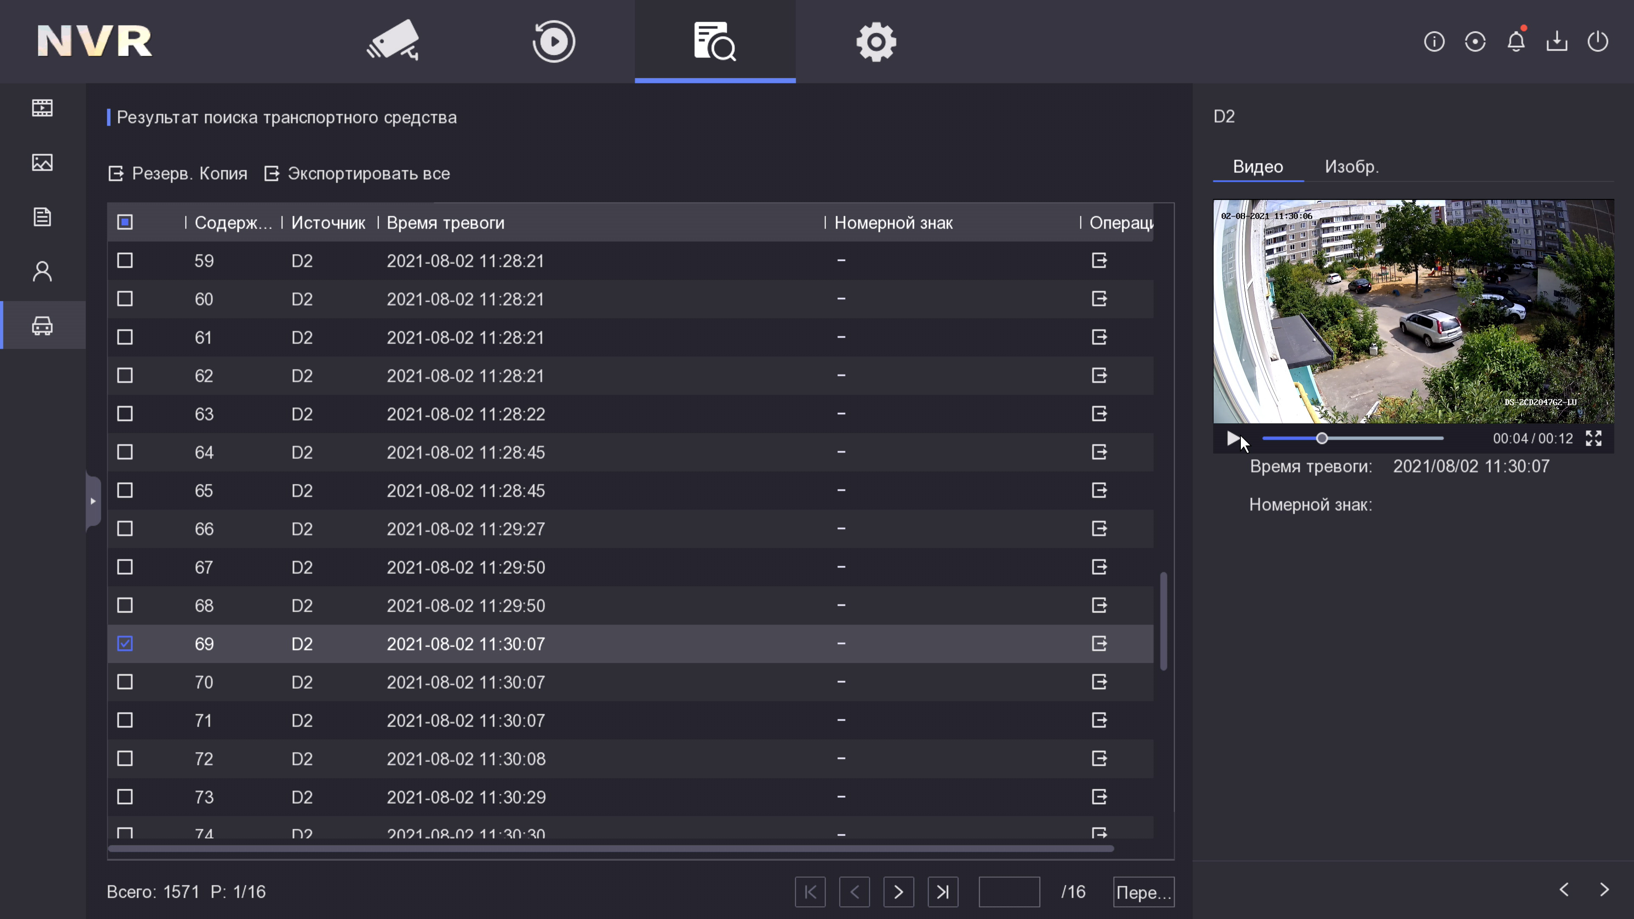
Task: Switch to the Видео tab
Action: (x=1258, y=167)
